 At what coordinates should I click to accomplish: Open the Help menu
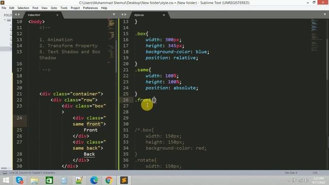[x=104, y=8]
